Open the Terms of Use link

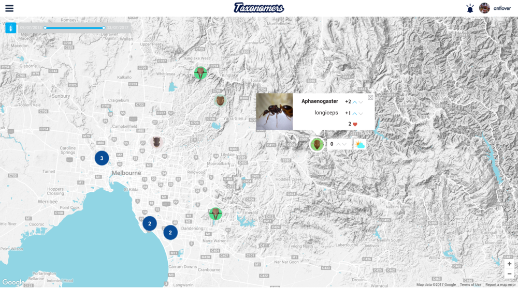click(x=470, y=285)
